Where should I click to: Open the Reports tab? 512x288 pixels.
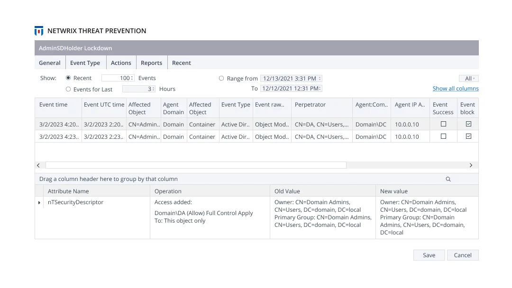(x=152, y=63)
